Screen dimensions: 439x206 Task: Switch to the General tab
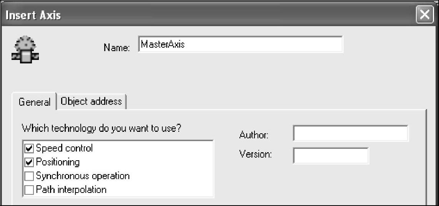[35, 102]
